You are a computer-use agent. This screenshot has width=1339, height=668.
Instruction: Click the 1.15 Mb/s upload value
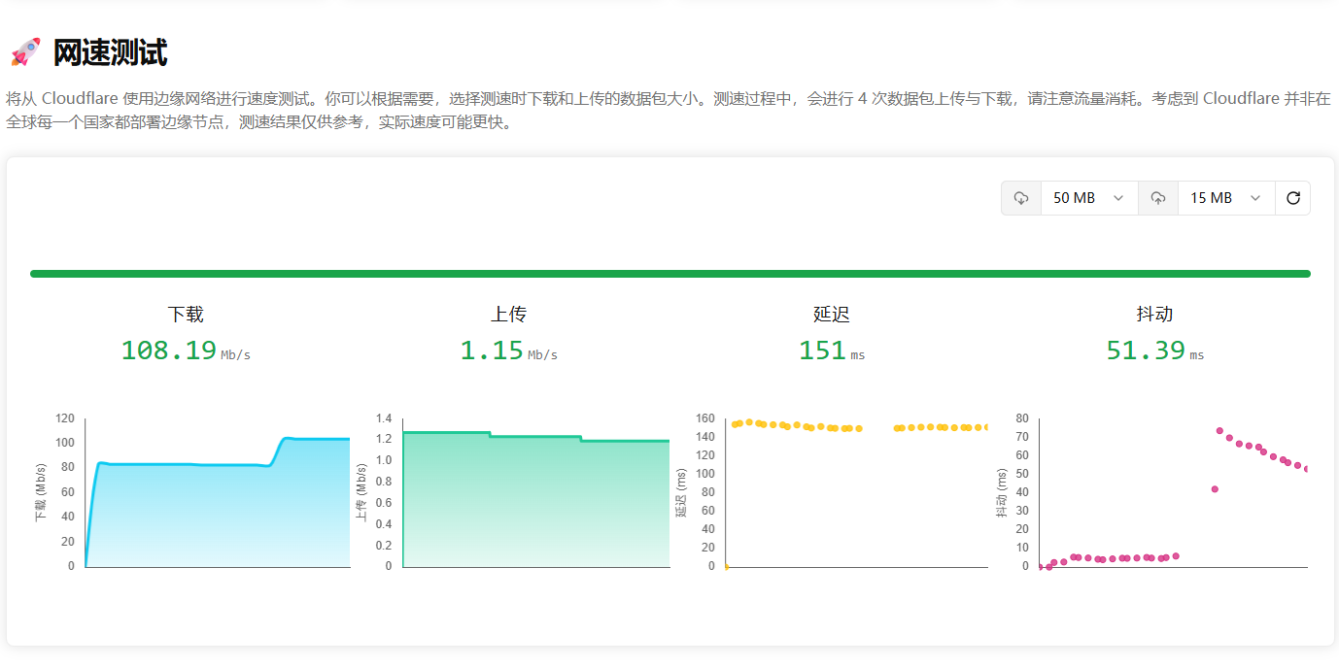pyautogui.click(x=509, y=351)
